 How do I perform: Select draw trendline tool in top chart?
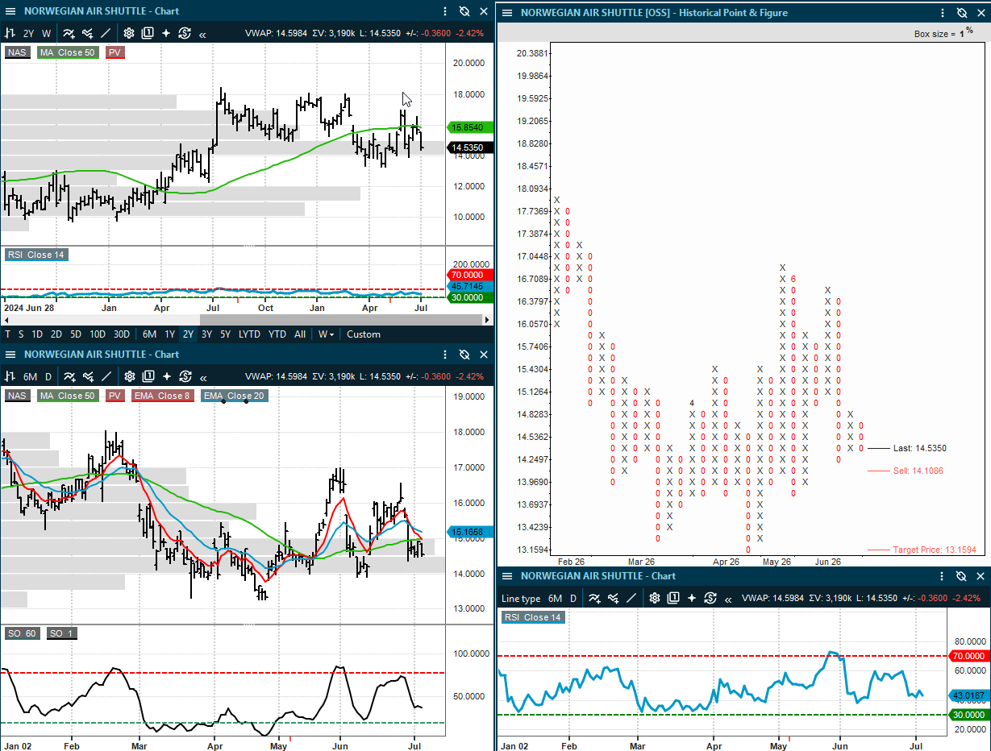(106, 33)
